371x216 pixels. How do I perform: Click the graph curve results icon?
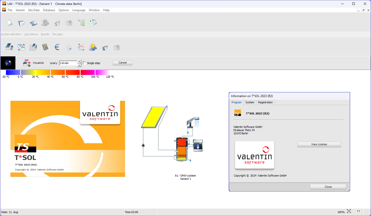coord(81,47)
